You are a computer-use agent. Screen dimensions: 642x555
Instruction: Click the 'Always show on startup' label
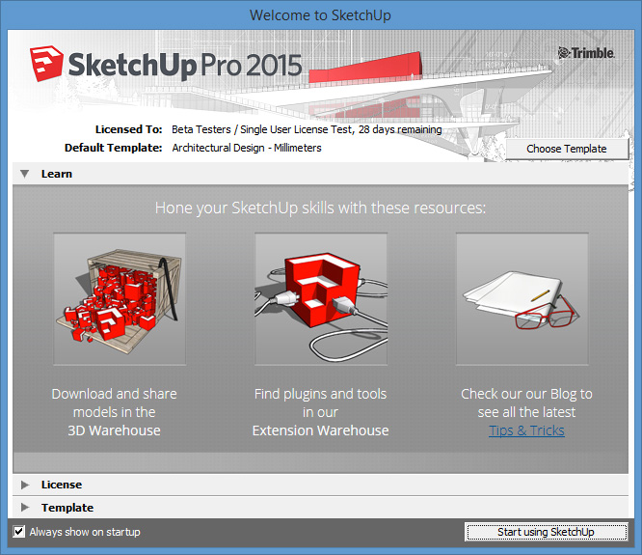[85, 532]
